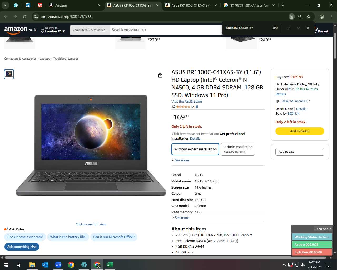Image resolution: width=337 pixels, height=270 pixels.
Task: Click Deliver to London E1 7 link in buy box
Action: 295,101
